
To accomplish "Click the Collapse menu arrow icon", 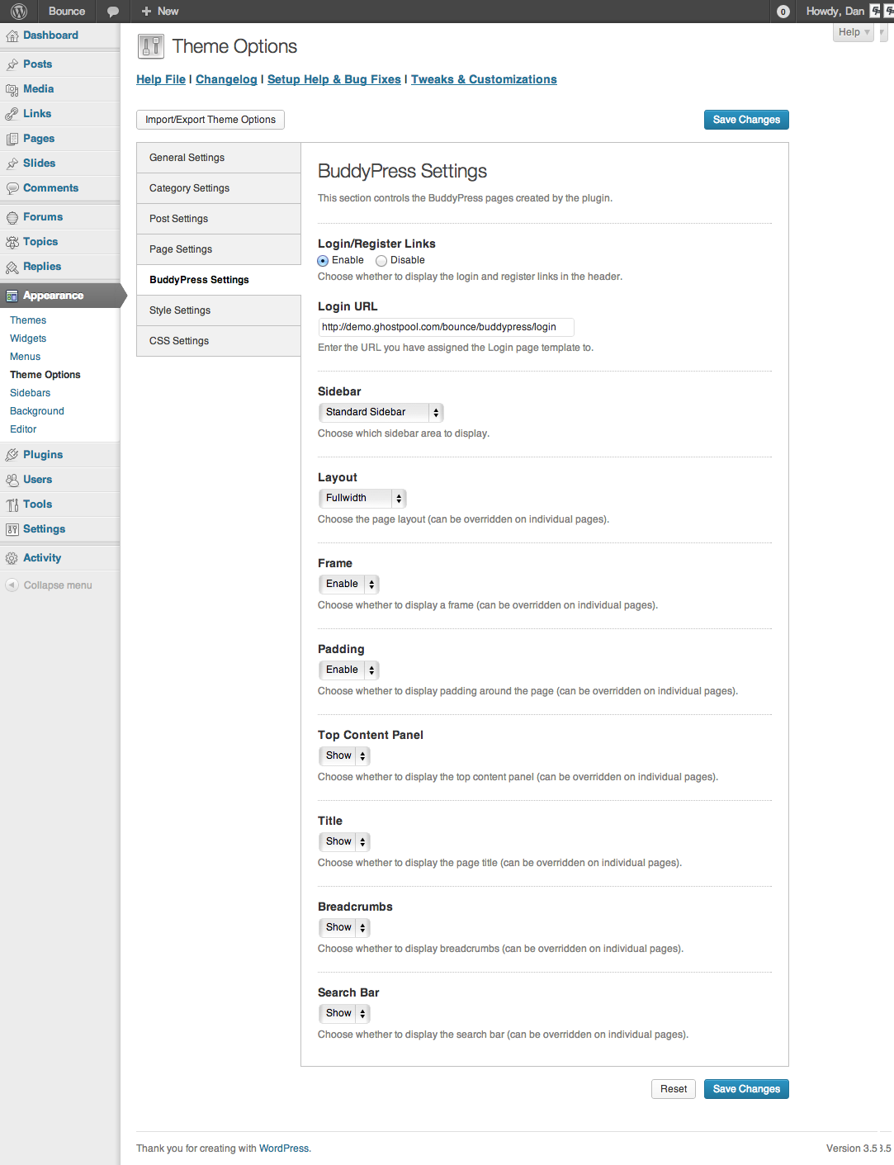I will (x=12, y=585).
